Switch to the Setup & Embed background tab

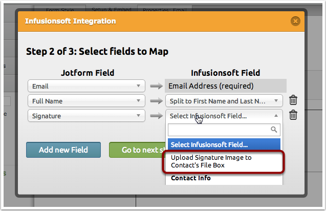[x=112, y=9]
